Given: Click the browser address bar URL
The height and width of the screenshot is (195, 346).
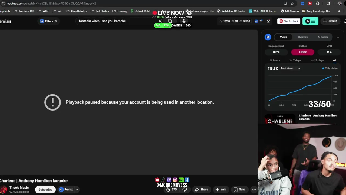Looking at the screenshot, I should tap(51, 4).
